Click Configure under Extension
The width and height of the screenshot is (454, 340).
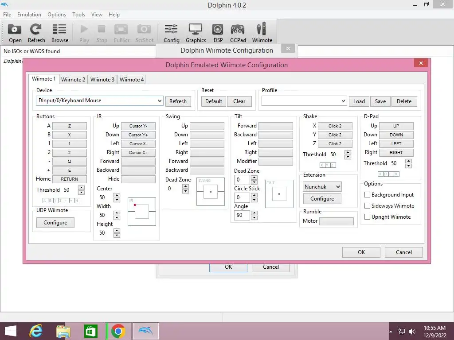[322, 199]
